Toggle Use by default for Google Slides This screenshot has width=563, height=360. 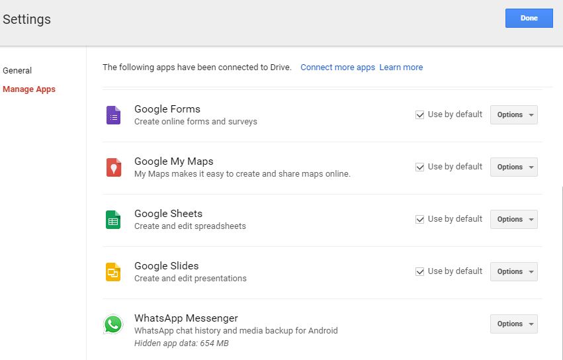coord(419,271)
